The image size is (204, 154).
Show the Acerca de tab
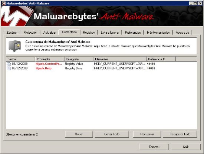click(x=182, y=33)
